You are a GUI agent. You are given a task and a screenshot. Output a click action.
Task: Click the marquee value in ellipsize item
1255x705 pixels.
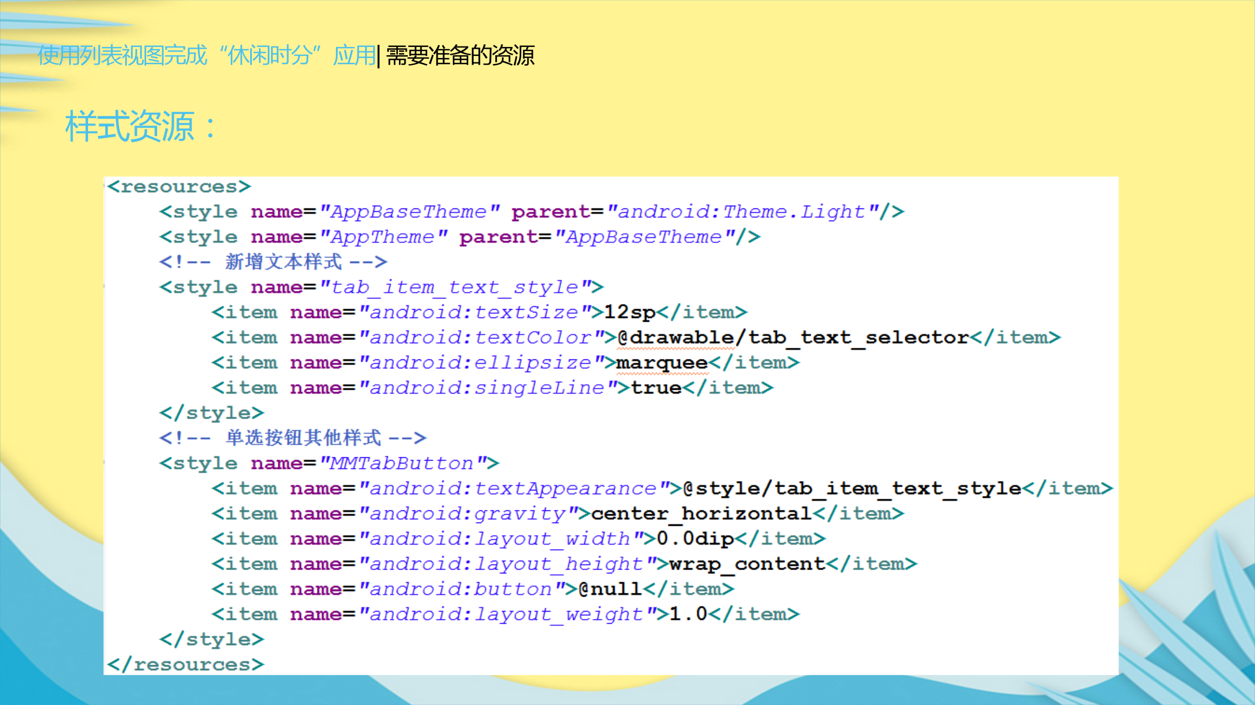click(x=662, y=363)
